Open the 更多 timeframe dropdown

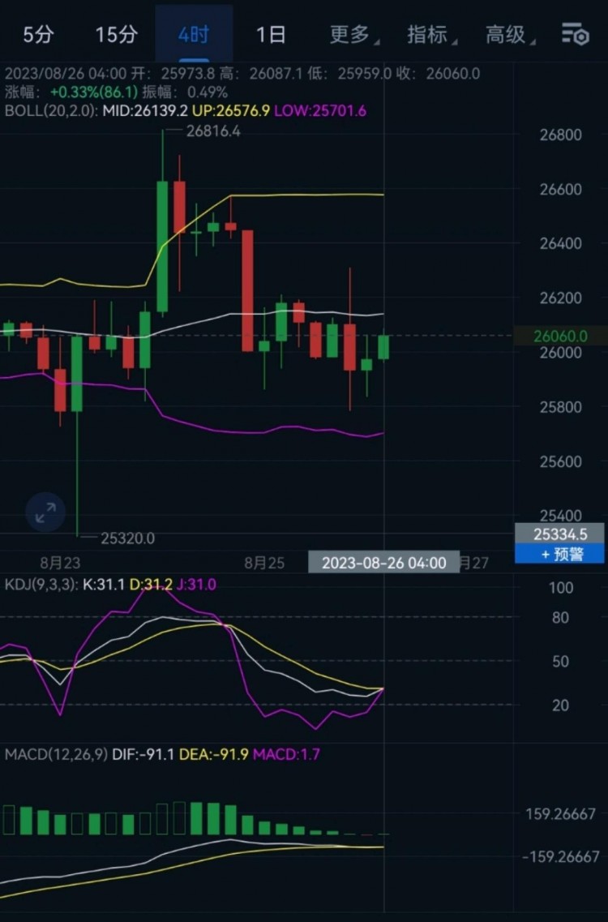(x=353, y=35)
